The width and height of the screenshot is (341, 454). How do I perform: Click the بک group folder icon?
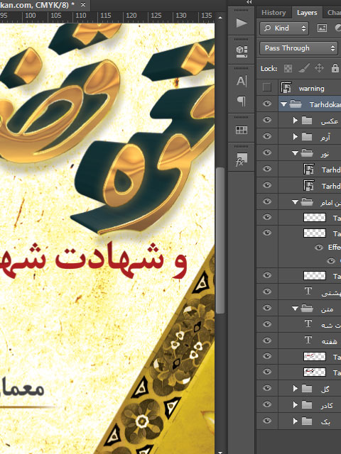click(x=307, y=421)
